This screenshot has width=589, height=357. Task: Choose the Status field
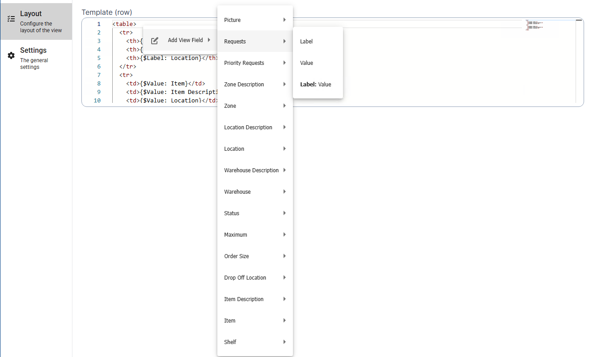pyautogui.click(x=255, y=213)
